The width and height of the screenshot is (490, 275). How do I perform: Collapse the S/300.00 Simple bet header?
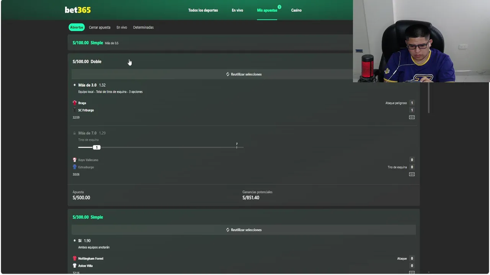243,217
